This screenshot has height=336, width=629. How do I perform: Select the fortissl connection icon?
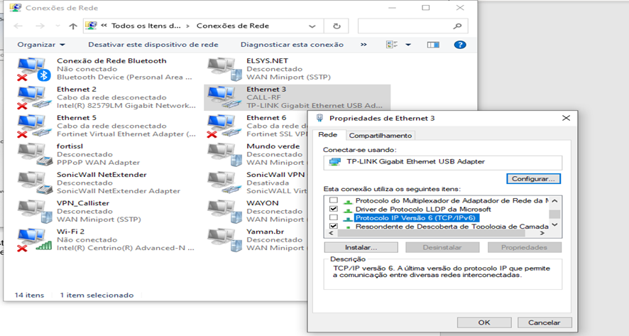tap(33, 155)
